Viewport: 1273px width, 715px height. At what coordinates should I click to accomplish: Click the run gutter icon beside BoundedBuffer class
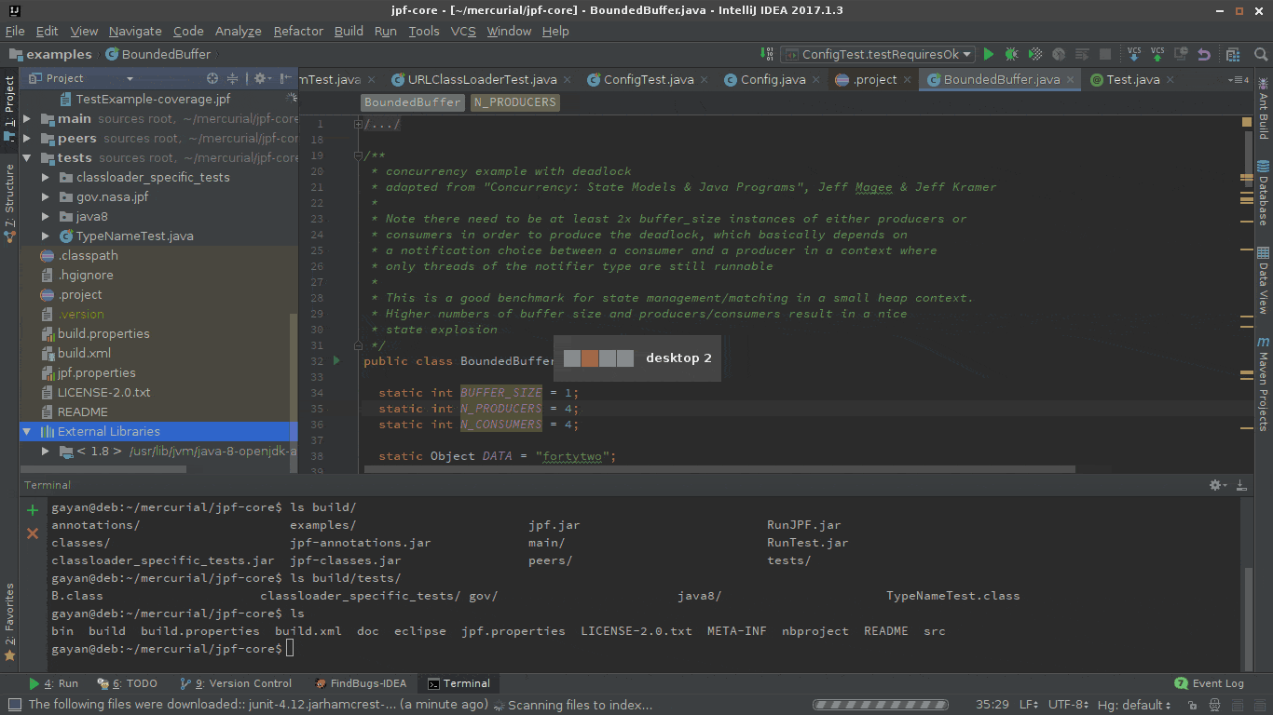[x=336, y=360]
